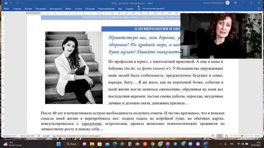Open the Ribbon Display Options button
Screen dimensions: 264x148
(x=236, y=3)
